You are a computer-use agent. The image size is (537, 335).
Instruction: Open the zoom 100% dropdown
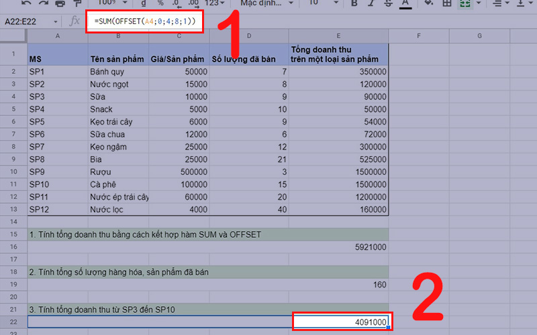(x=113, y=3)
